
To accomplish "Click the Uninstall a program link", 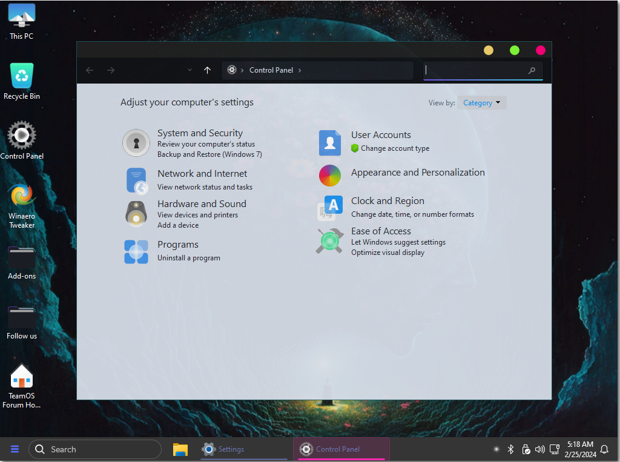I will coord(188,258).
